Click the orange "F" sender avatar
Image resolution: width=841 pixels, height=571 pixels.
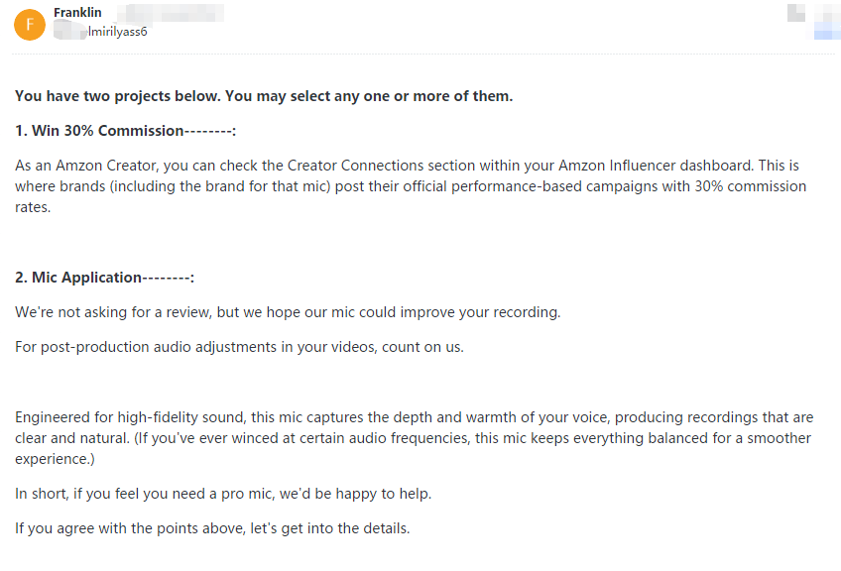(29, 24)
